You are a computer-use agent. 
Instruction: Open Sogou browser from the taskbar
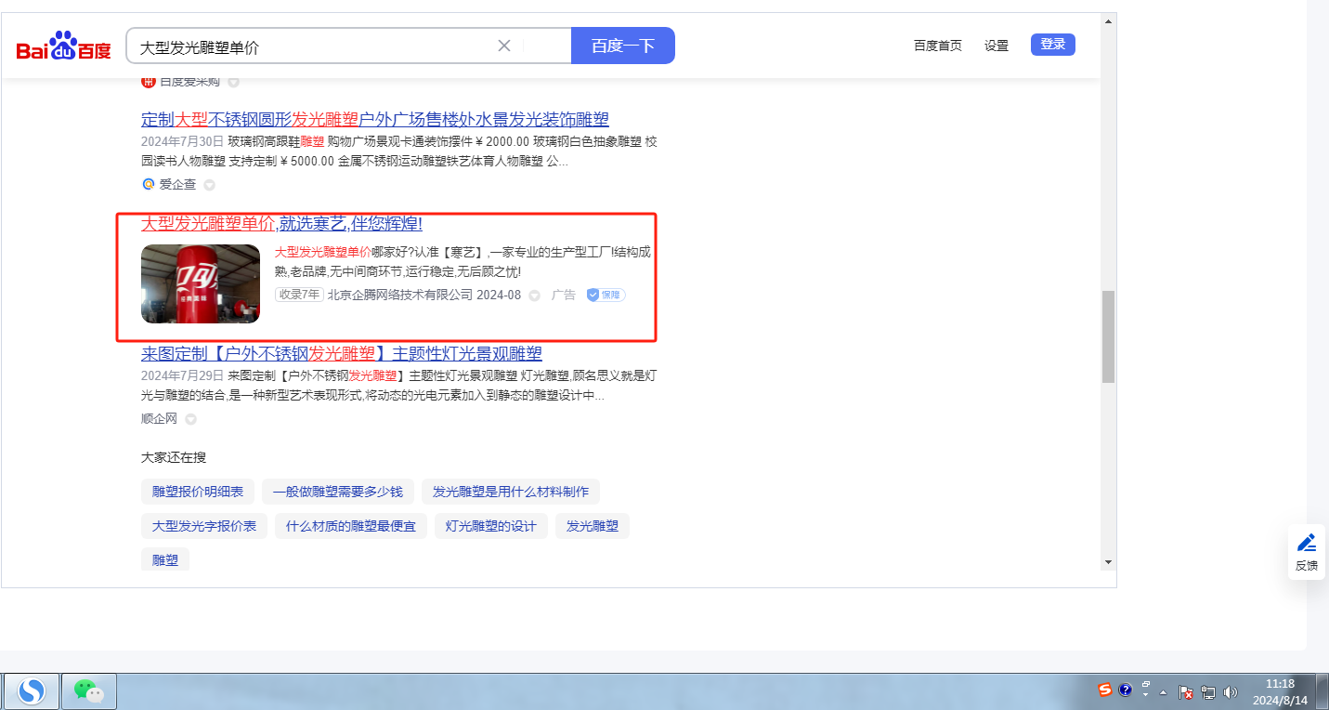tap(33, 690)
